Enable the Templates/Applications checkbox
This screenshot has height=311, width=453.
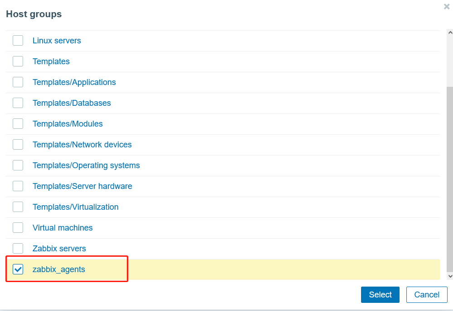click(18, 82)
